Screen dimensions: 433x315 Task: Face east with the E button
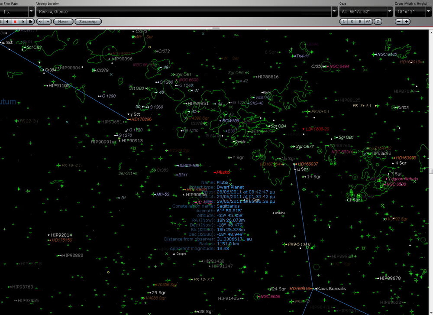click(x=359, y=22)
